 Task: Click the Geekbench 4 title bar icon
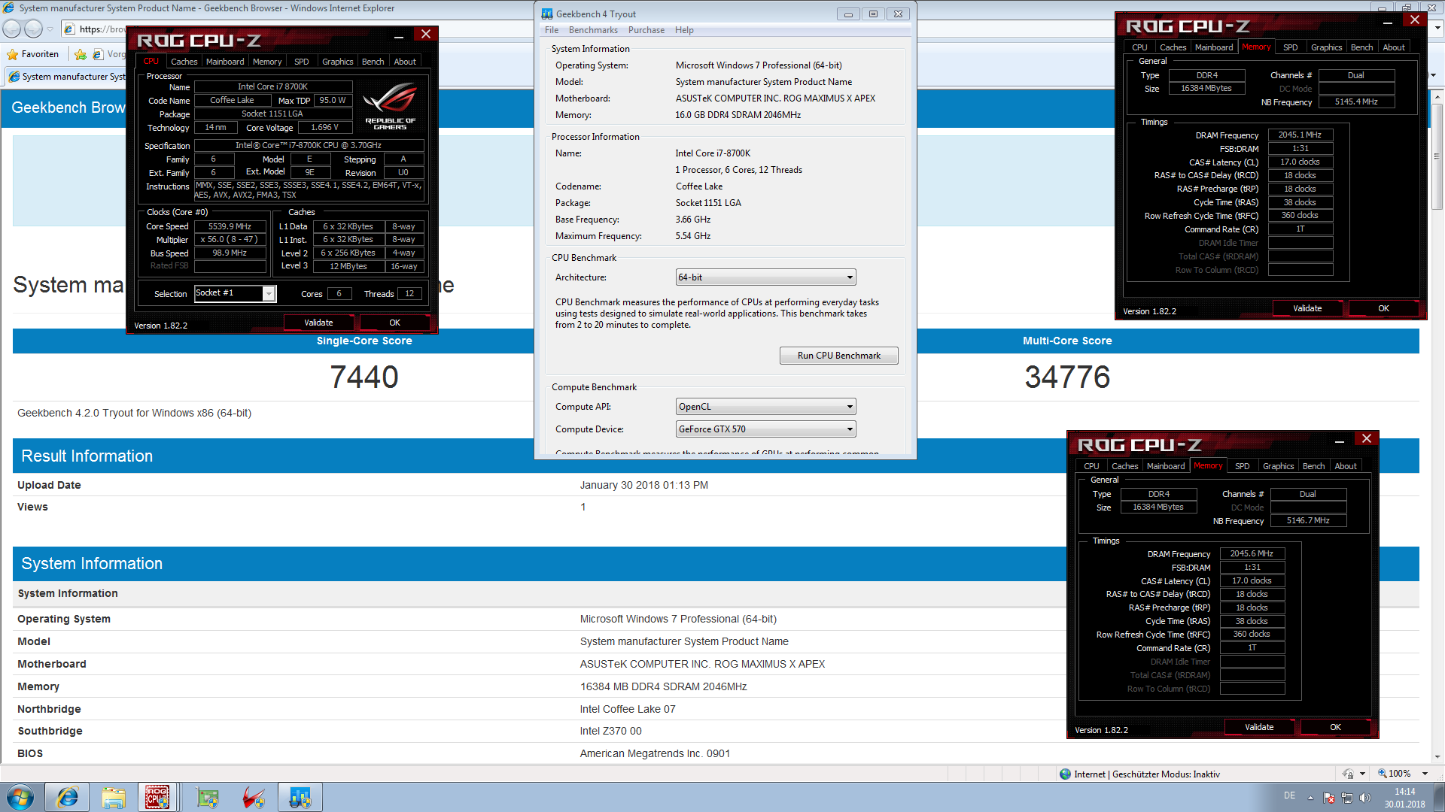coord(547,14)
